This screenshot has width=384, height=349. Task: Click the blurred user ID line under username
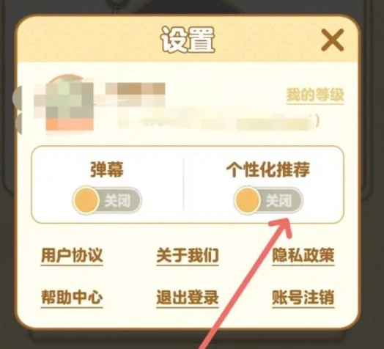pyautogui.click(x=218, y=121)
